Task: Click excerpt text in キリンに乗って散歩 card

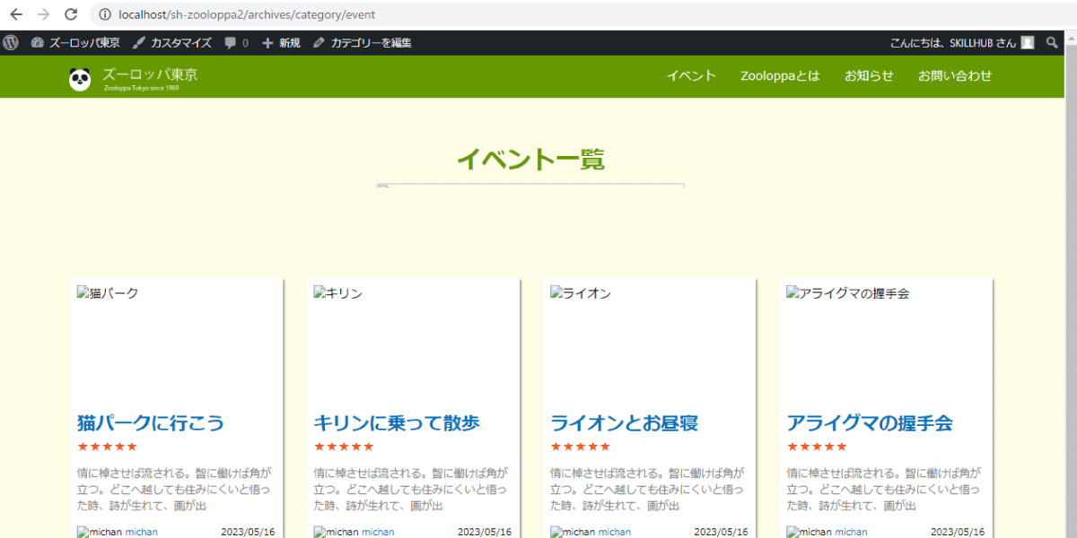Action: coord(411,489)
